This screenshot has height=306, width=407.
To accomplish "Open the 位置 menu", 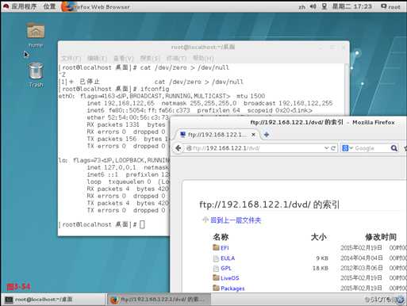I will tap(49, 6).
